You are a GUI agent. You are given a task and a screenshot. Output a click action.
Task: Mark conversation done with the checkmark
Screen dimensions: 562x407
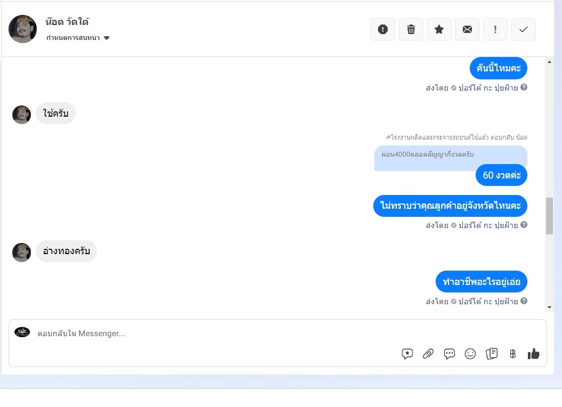523,29
